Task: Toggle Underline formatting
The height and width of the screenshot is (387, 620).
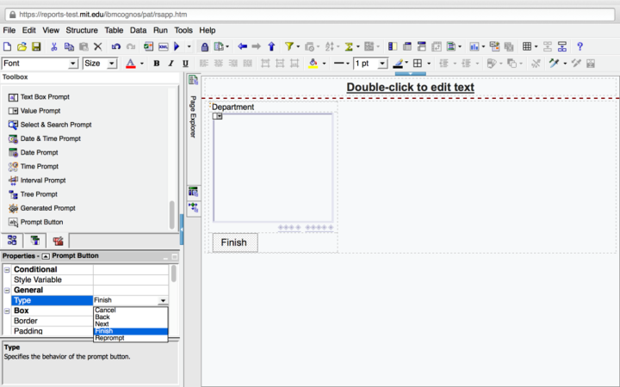Action: point(185,64)
